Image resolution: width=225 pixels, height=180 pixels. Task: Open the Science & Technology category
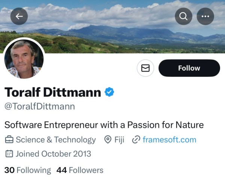coord(55,140)
